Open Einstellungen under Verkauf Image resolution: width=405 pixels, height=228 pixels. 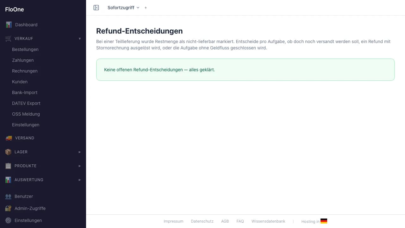pyautogui.click(x=26, y=125)
